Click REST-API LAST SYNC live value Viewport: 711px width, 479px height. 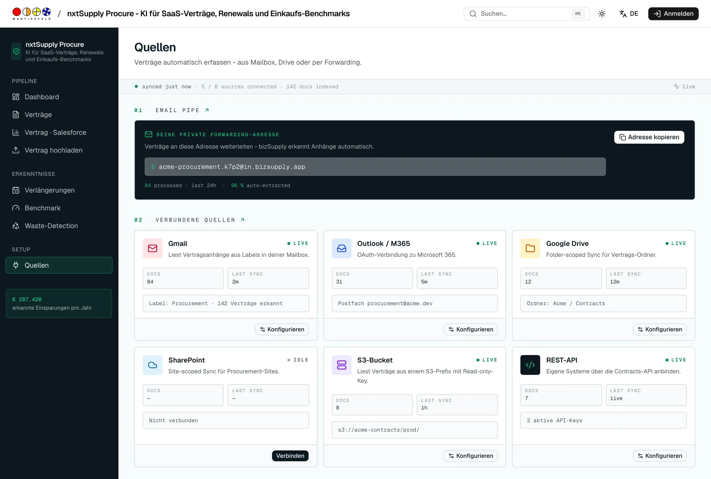[616, 398]
